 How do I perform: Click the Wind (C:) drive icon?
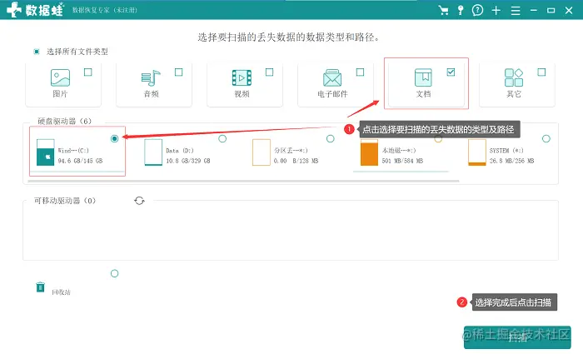click(x=45, y=152)
